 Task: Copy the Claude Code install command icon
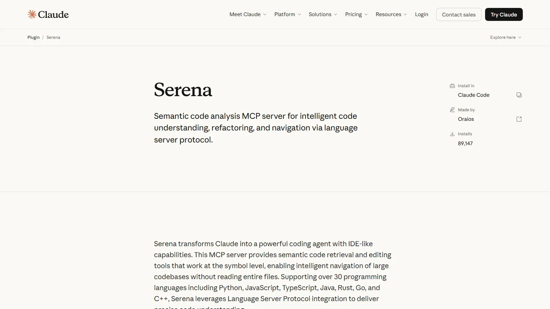coord(519,95)
